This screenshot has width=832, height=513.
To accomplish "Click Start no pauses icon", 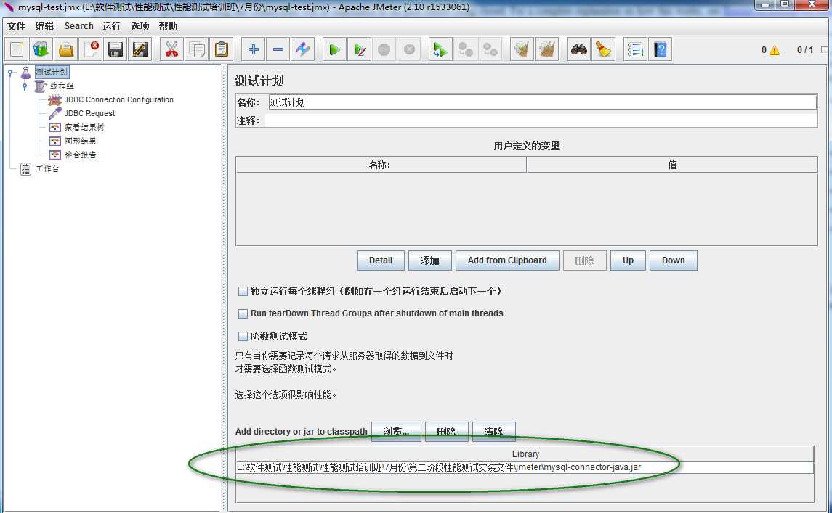I will point(359,50).
